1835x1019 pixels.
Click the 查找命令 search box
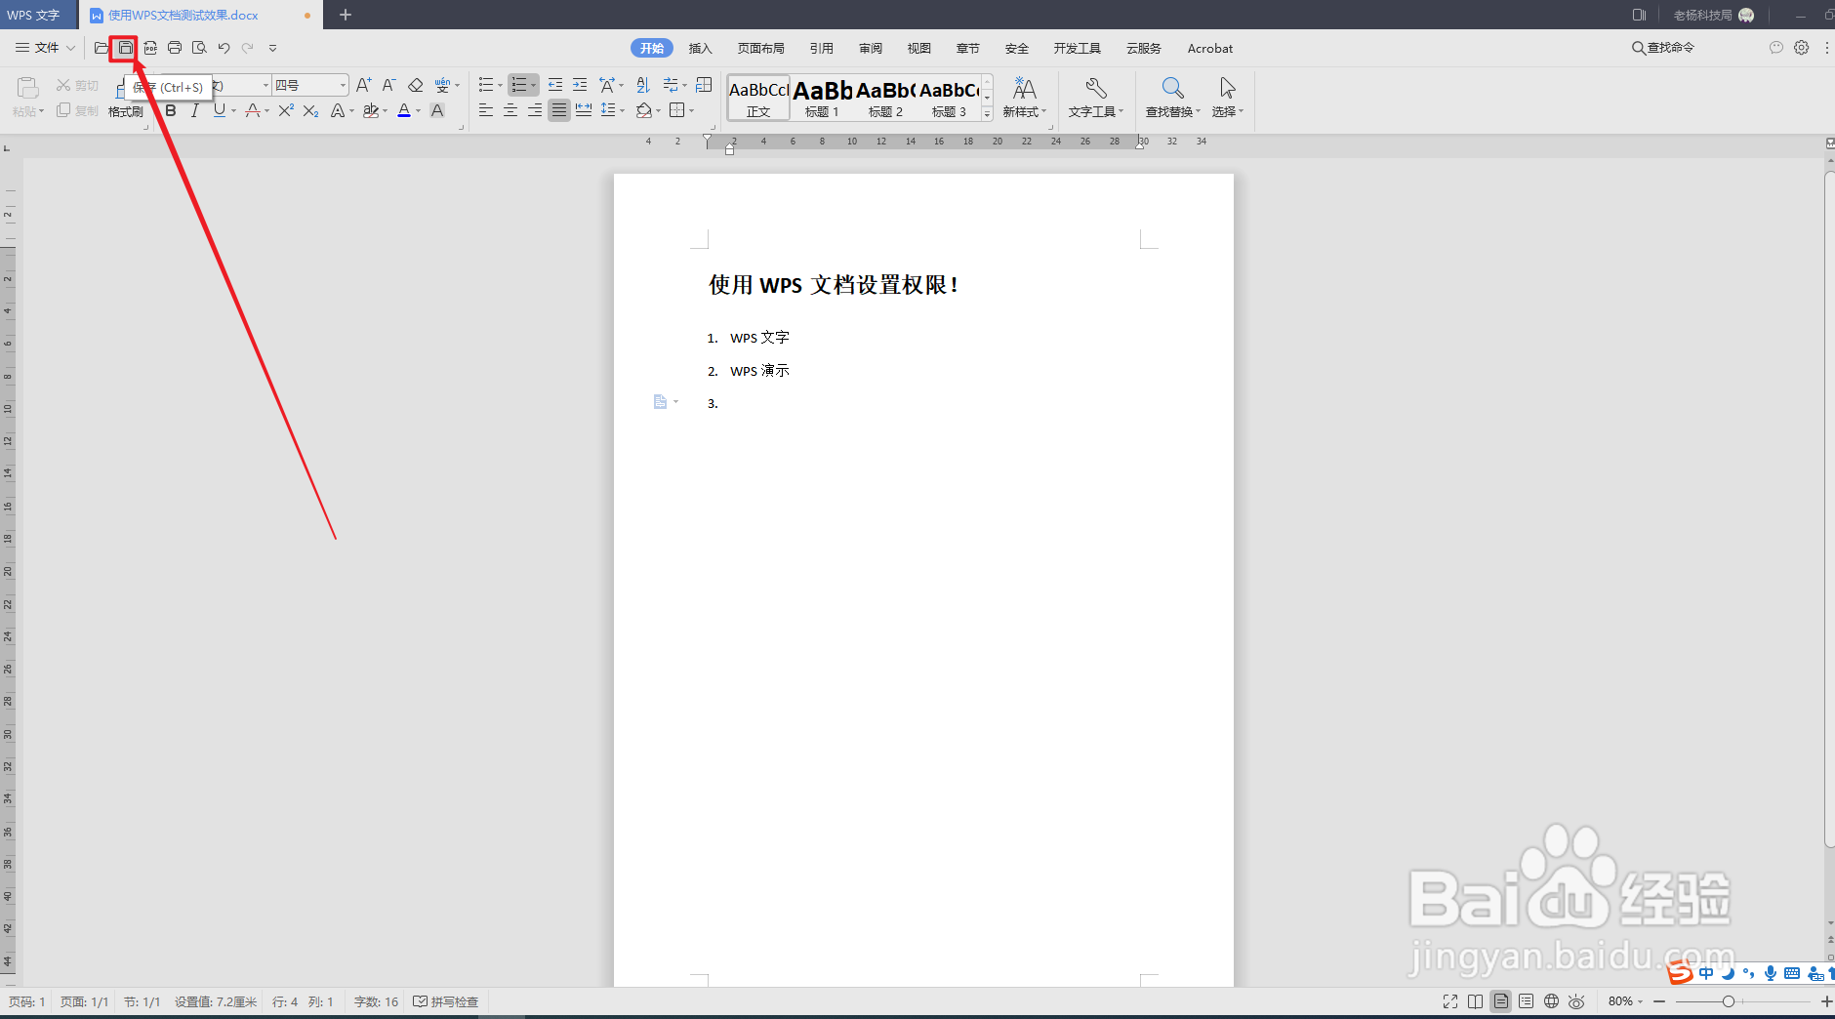[1663, 48]
